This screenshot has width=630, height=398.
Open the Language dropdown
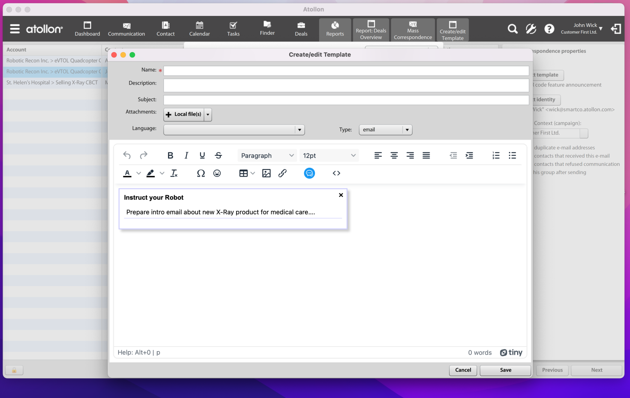pos(234,130)
